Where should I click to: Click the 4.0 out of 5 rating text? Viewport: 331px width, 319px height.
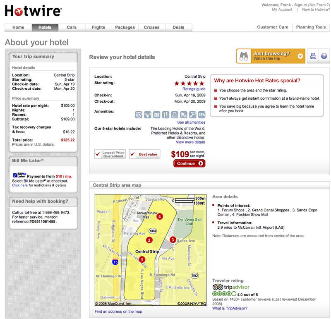[247, 295]
